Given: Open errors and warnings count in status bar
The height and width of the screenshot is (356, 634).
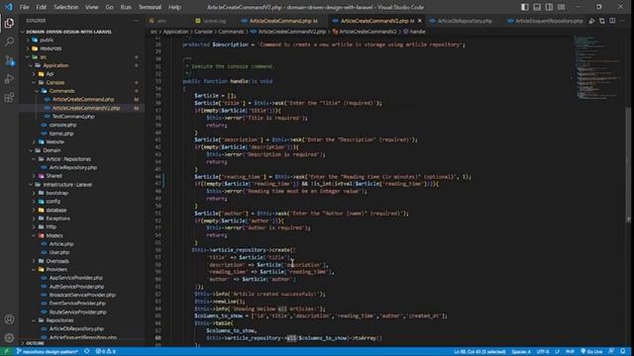Looking at the screenshot, I should pos(106,352).
